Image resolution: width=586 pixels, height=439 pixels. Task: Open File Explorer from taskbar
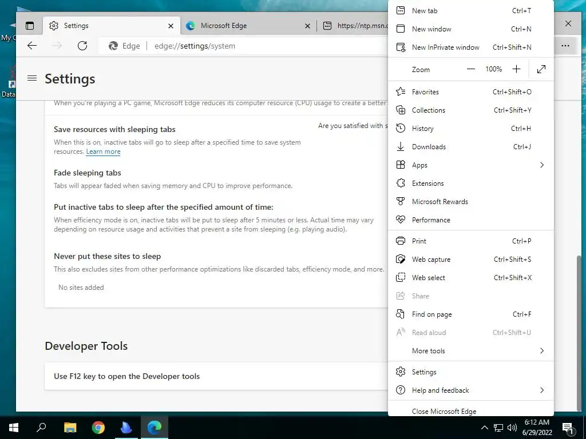coord(70,428)
